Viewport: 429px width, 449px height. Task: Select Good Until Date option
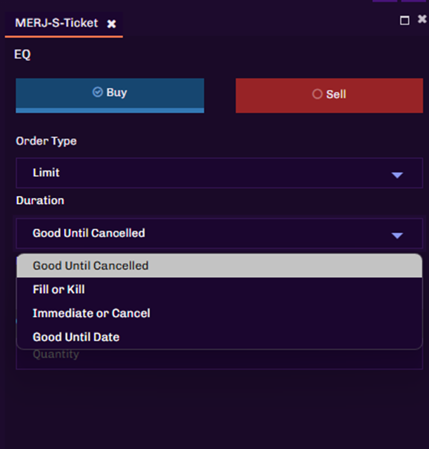[x=76, y=337]
